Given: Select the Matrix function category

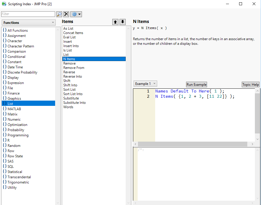Looking at the screenshot, I should [x=13, y=114].
